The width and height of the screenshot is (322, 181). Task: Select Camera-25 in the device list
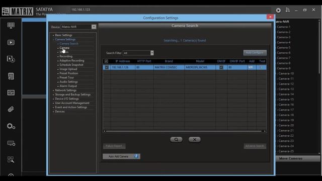pyautogui.click(x=286, y=151)
